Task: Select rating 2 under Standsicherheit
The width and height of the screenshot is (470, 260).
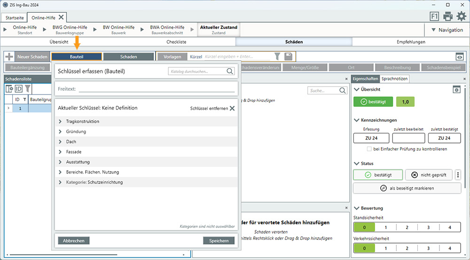Action: 407,228
